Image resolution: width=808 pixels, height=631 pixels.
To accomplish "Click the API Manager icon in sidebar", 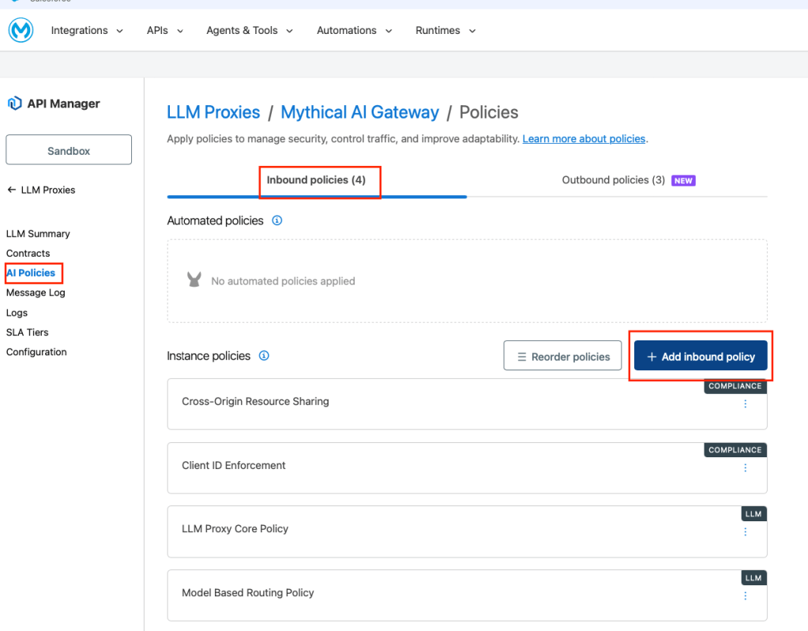I will click(x=14, y=103).
